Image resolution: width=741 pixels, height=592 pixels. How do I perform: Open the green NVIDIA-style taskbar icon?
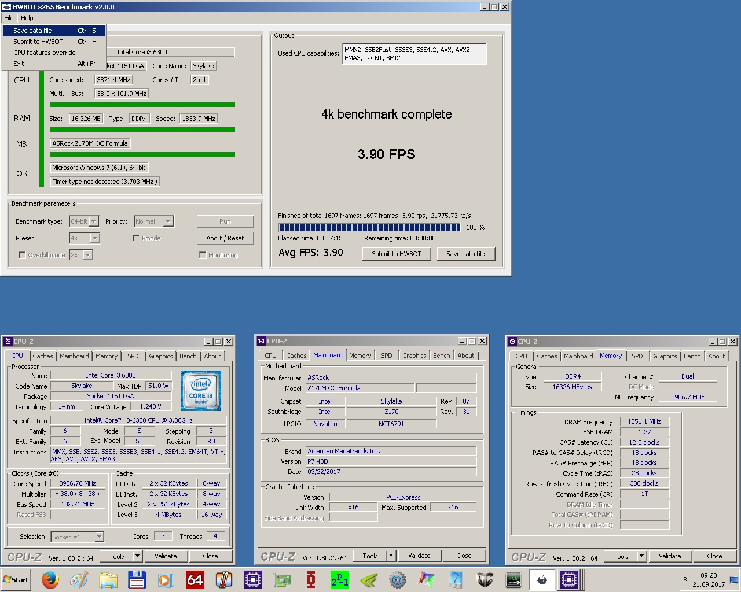(x=369, y=579)
